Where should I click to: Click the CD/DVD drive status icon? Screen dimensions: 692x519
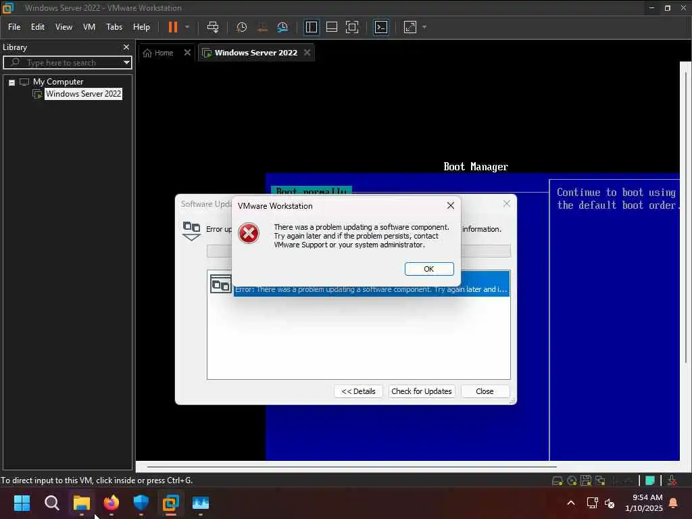[x=572, y=480]
